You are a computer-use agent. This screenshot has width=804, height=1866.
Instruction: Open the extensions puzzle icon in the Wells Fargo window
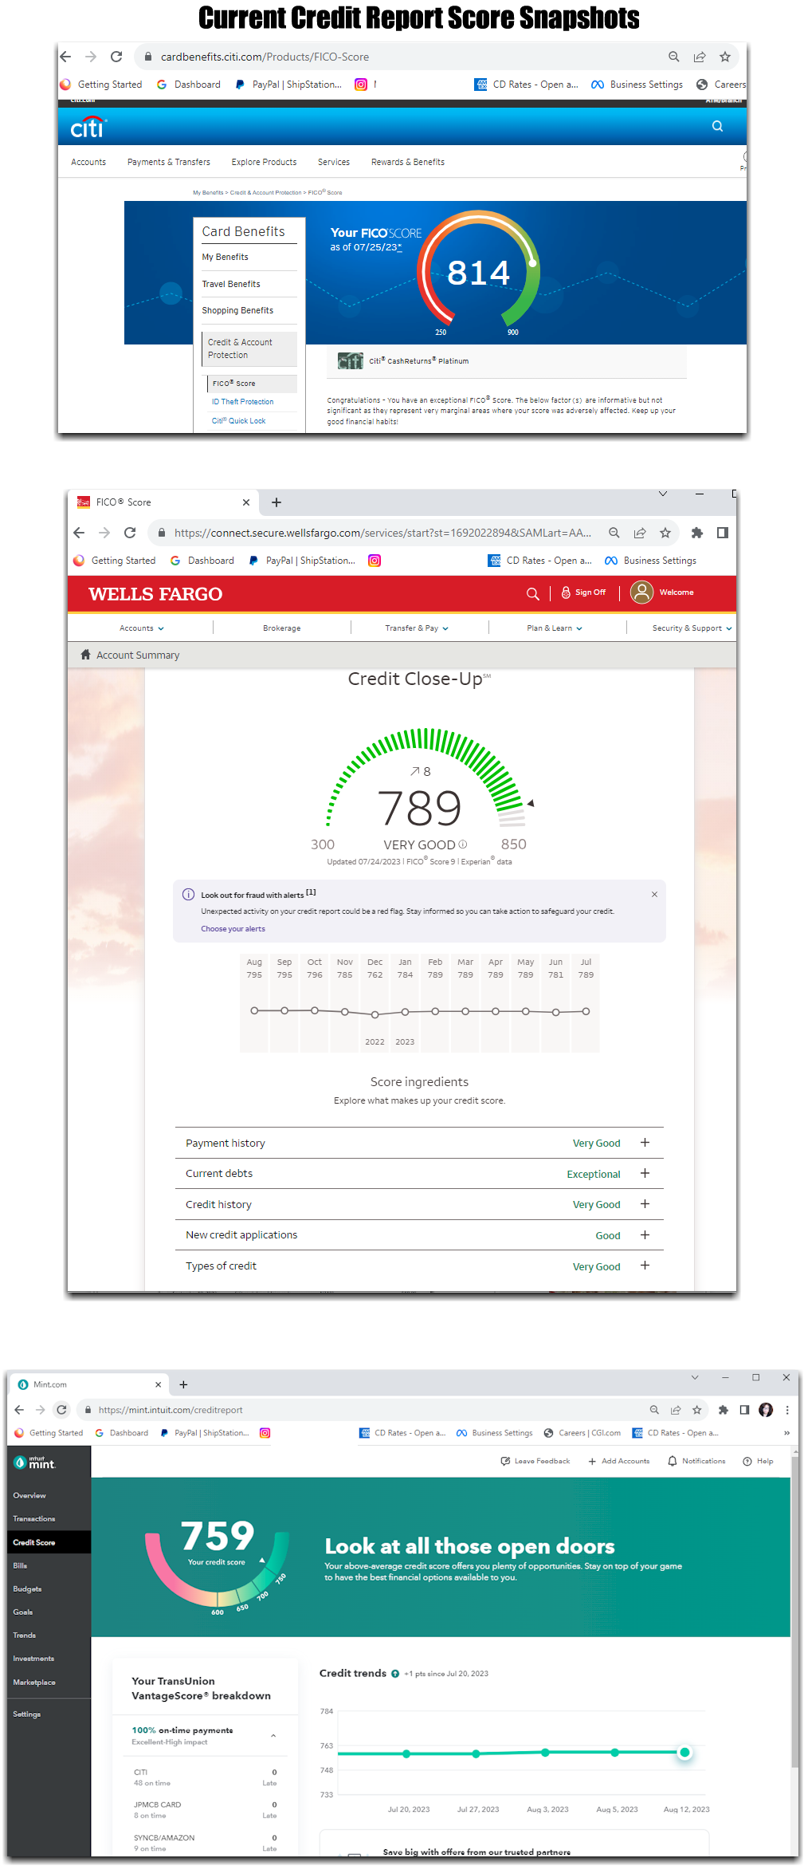click(697, 533)
